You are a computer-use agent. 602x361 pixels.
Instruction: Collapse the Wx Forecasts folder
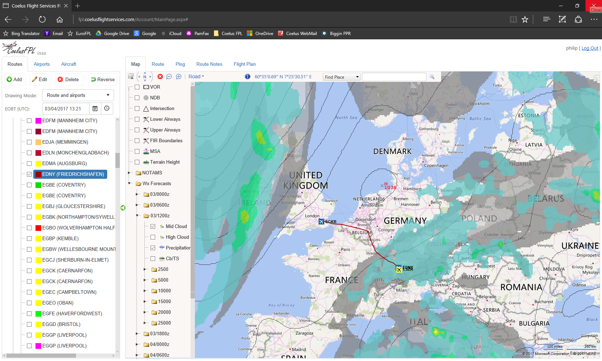(129, 183)
